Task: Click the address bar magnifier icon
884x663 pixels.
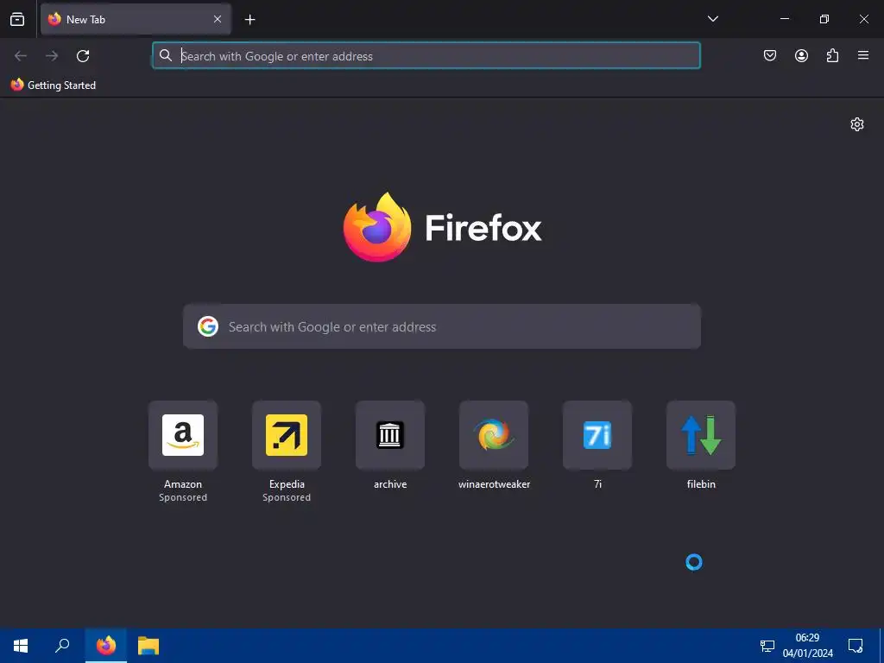Action: tap(165, 55)
